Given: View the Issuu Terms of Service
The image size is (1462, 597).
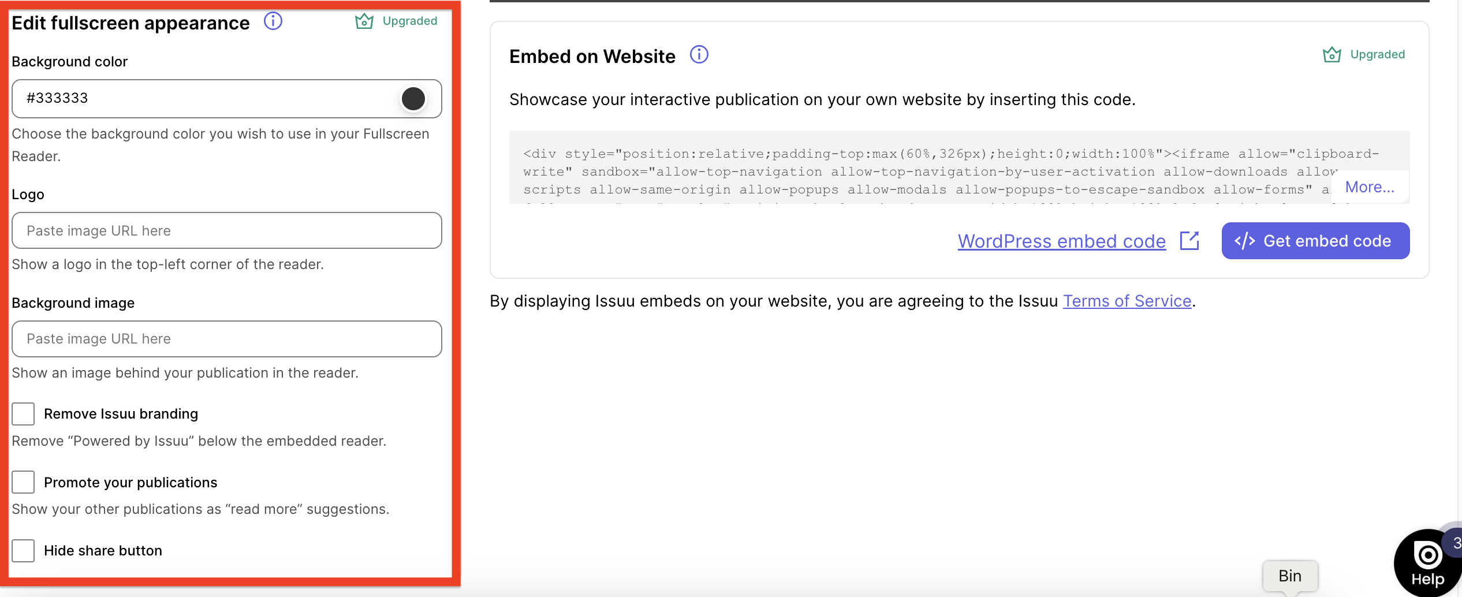Looking at the screenshot, I should (x=1127, y=301).
